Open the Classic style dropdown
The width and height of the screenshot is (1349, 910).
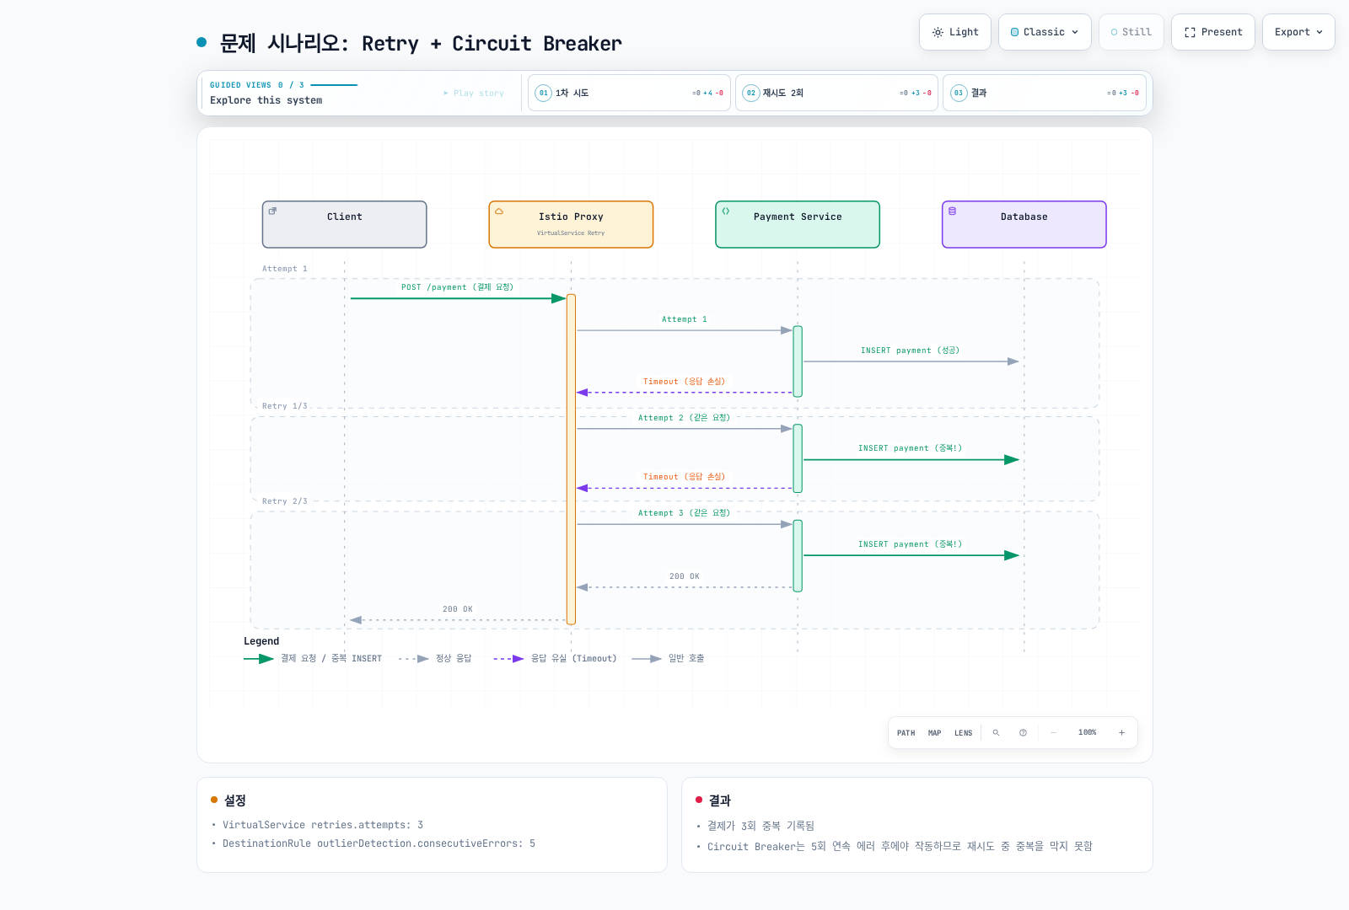(x=1045, y=32)
